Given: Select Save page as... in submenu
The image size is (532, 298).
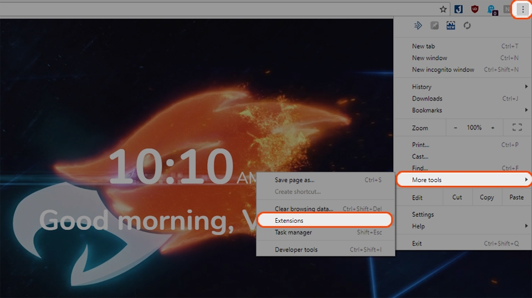Looking at the screenshot, I should tap(326, 180).
